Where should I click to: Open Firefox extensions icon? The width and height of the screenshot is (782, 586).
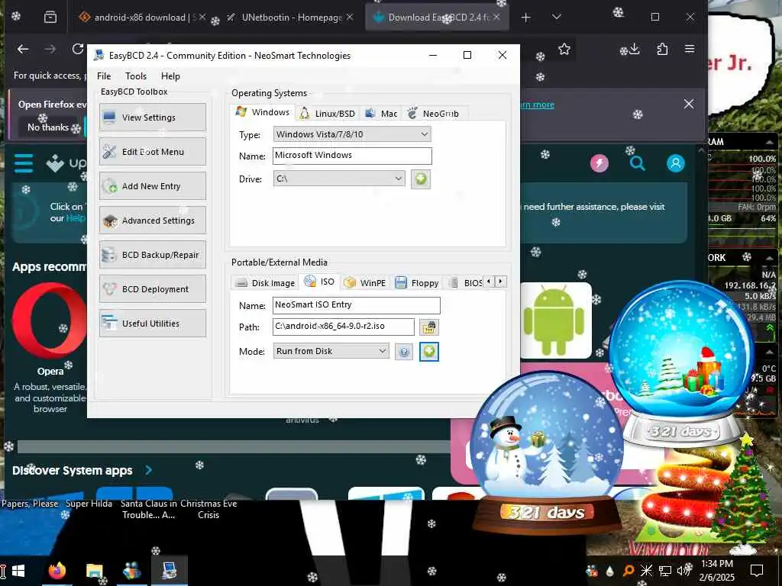[x=662, y=49]
